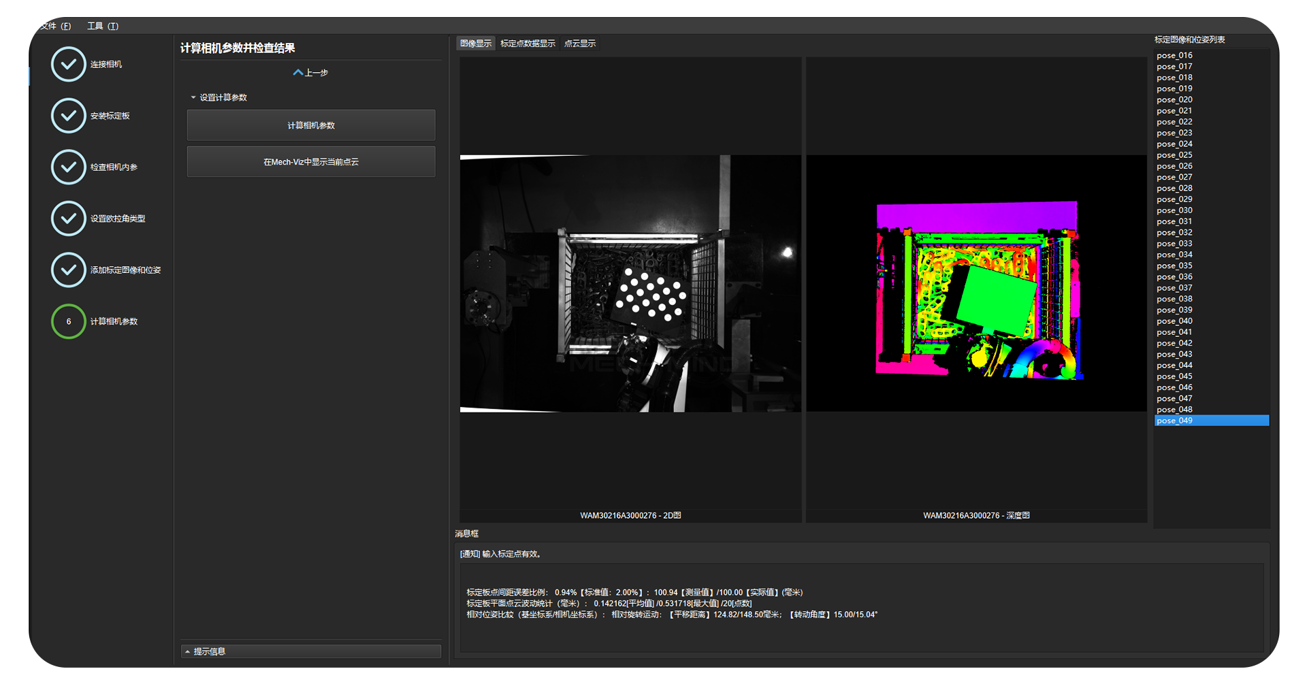Viewport: 1307px width, 682px height.
Task: Select pose_033 in the pose list
Action: pos(1212,243)
